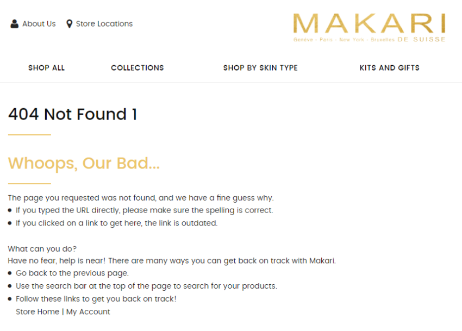
Task: Go to the My Account link
Action: coord(88,312)
